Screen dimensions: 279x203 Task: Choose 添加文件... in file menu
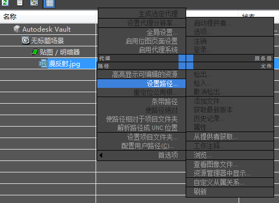coord(230,101)
